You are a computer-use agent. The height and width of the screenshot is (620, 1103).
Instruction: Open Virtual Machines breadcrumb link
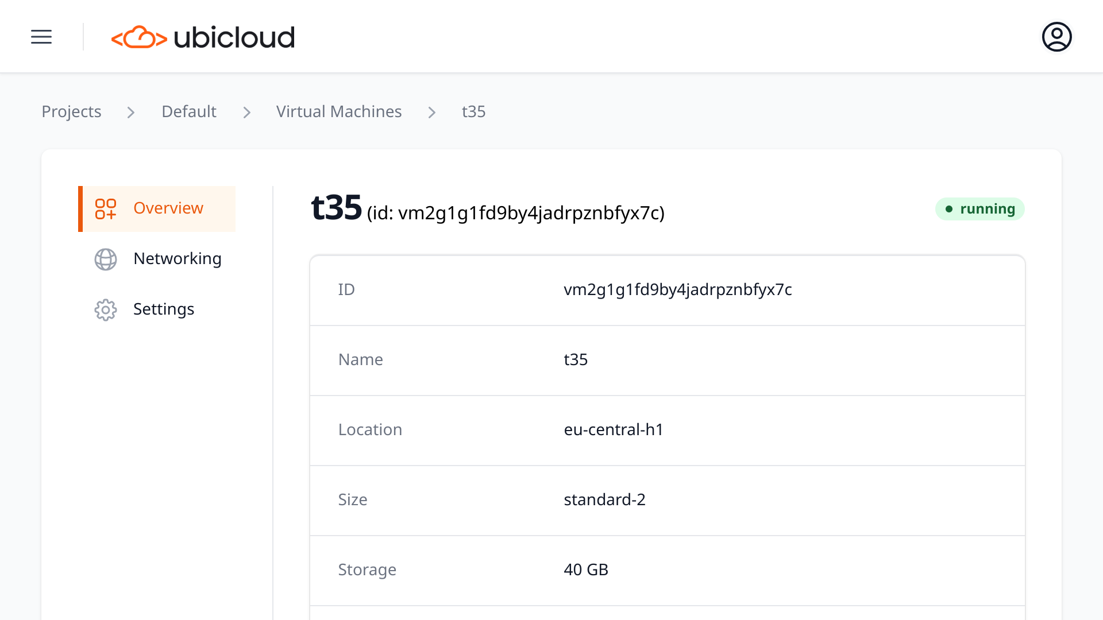click(x=339, y=111)
